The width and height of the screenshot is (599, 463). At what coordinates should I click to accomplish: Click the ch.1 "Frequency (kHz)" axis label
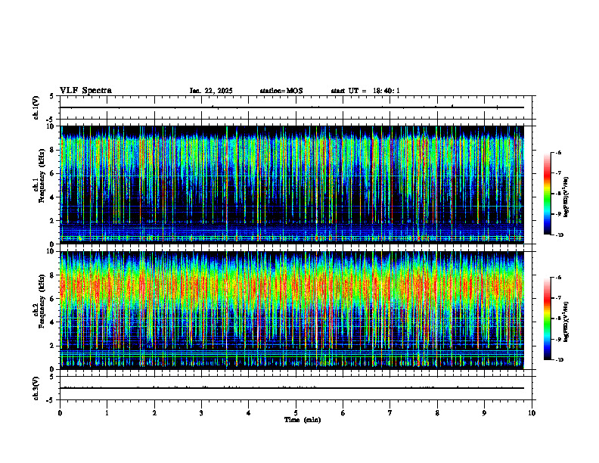42,176
